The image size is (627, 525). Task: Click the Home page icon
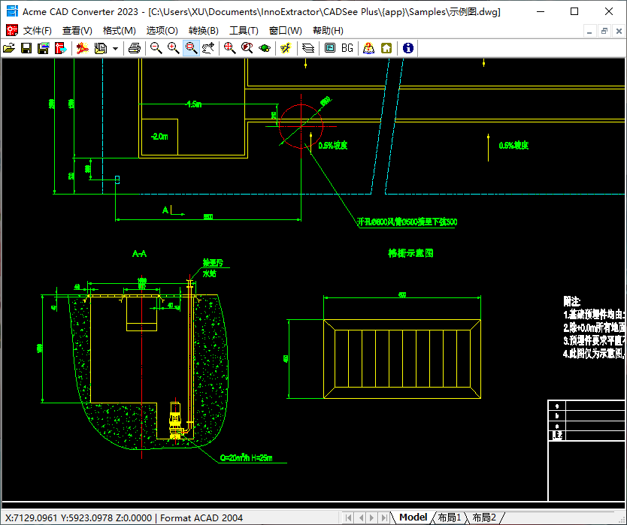(386, 48)
